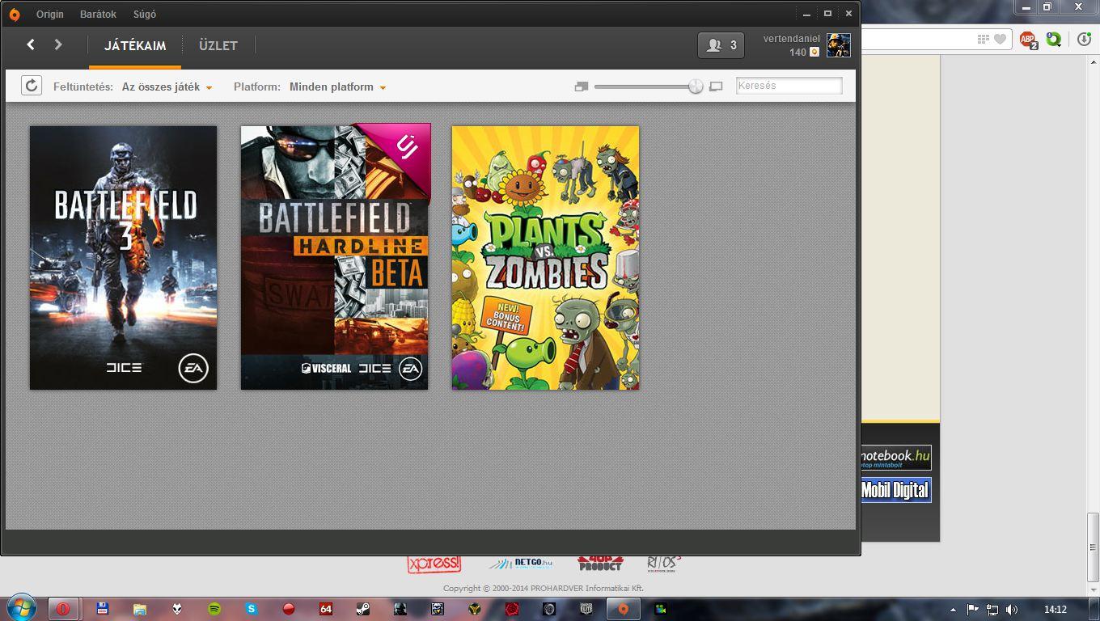Click the heart bookmark icon in browser

1001,39
